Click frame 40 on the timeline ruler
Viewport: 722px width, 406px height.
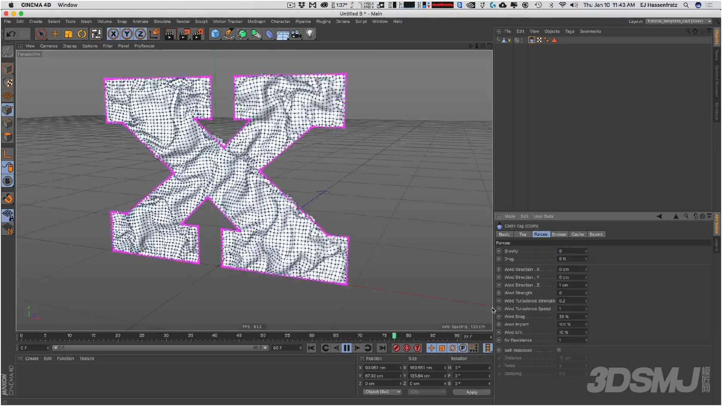click(x=215, y=336)
